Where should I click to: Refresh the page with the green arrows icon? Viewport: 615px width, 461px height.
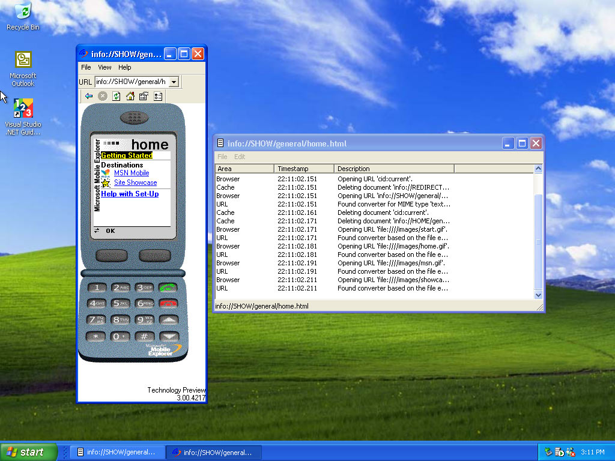[x=116, y=96]
